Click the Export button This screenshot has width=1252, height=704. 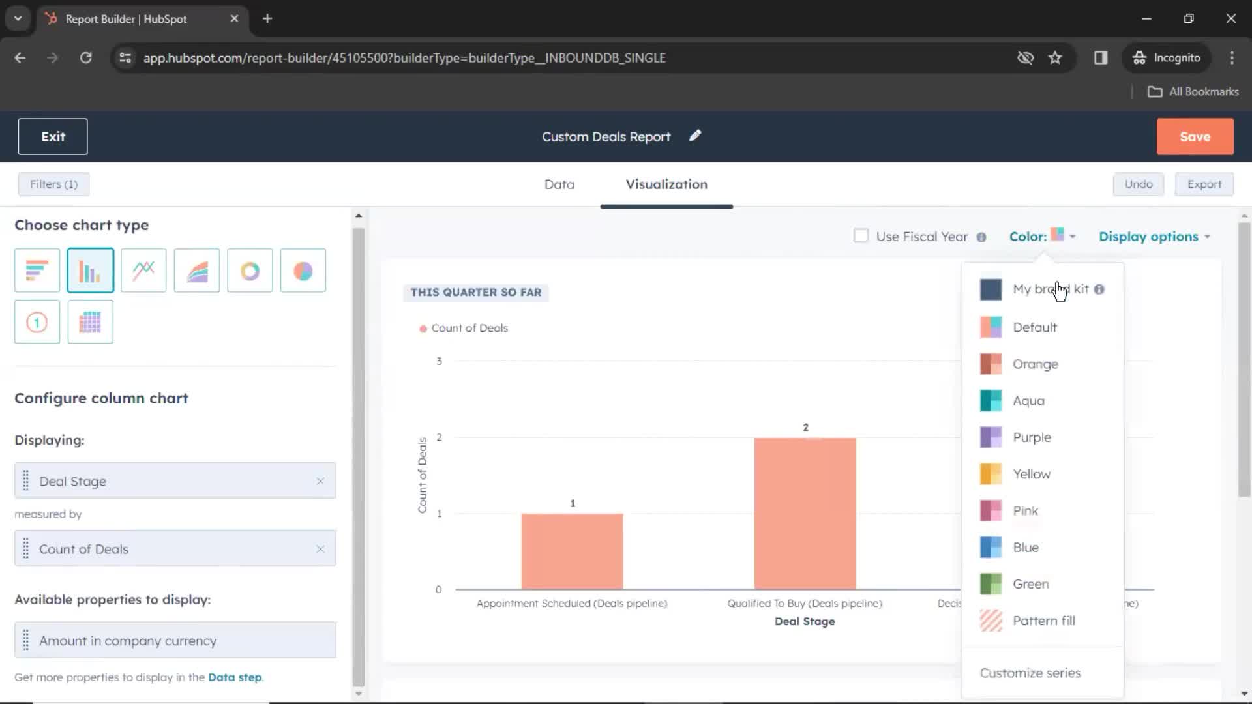(x=1204, y=184)
